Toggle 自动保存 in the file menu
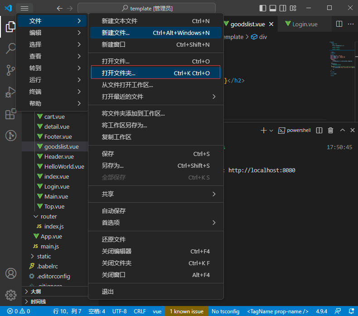This screenshot has width=358, height=316. 156,211
